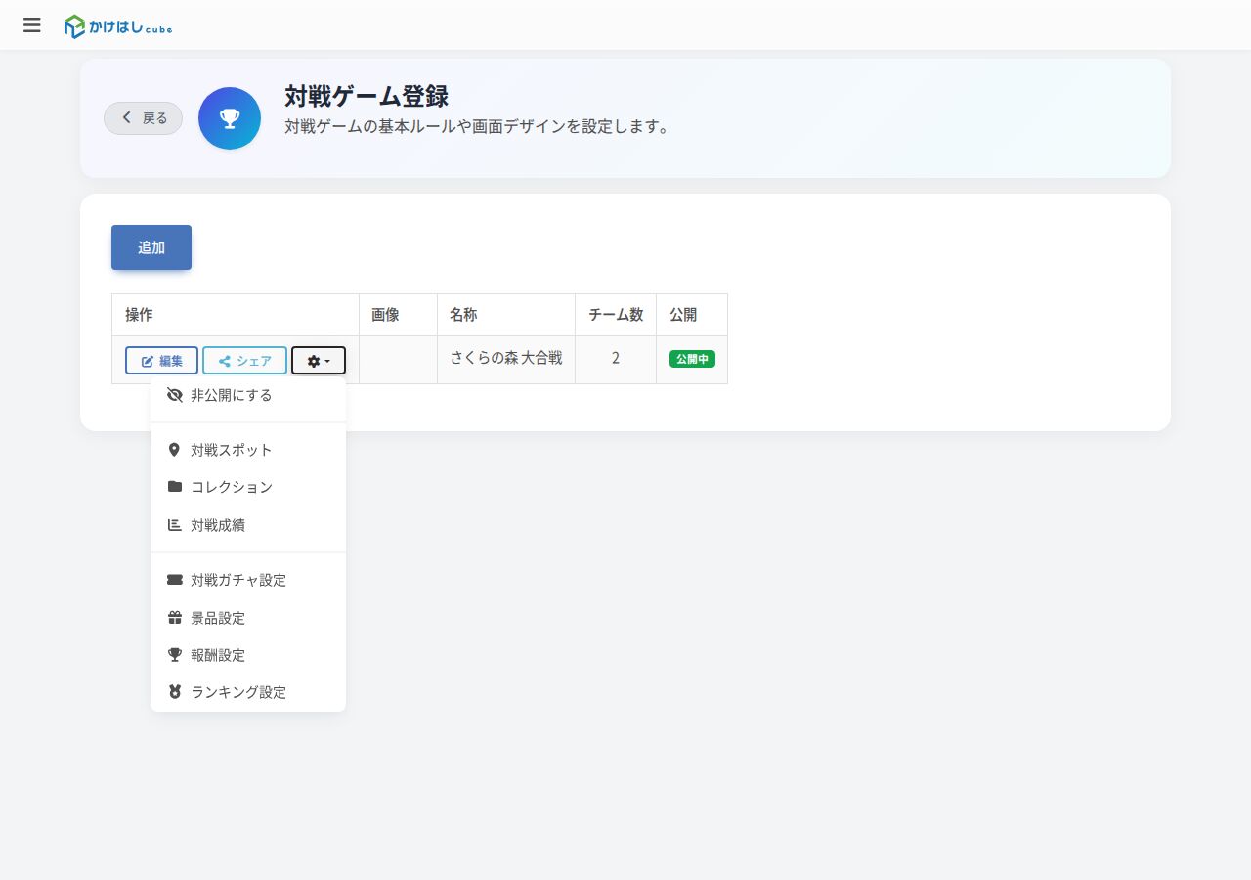Open ランキング設定 menu item
The height and width of the screenshot is (880, 1251).
[248, 692]
